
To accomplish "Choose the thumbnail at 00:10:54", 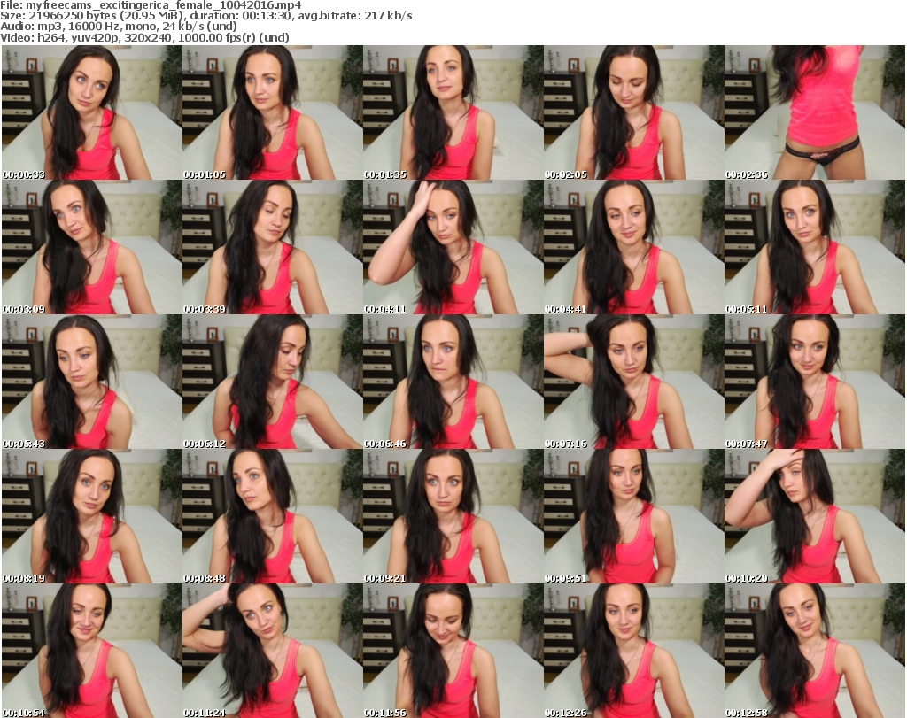I will point(91,651).
